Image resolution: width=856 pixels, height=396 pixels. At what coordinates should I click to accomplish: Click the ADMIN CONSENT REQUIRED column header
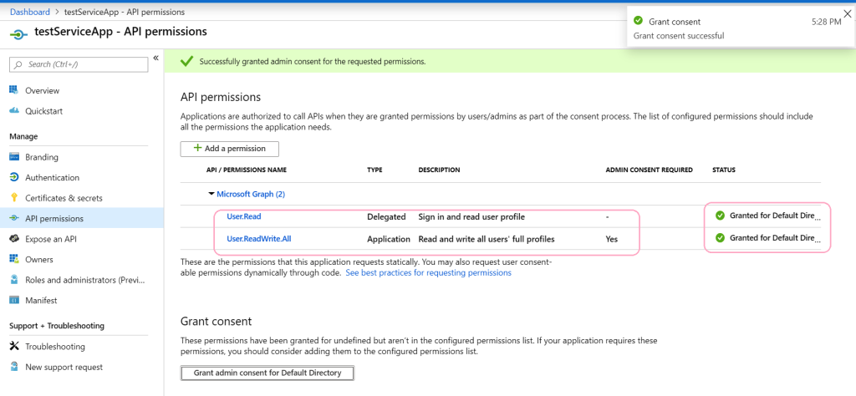click(649, 170)
